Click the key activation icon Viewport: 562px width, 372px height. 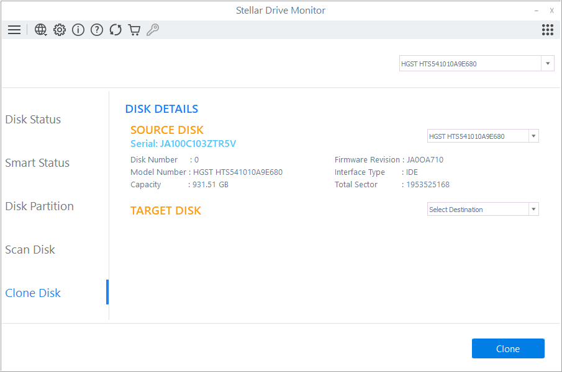[153, 30]
